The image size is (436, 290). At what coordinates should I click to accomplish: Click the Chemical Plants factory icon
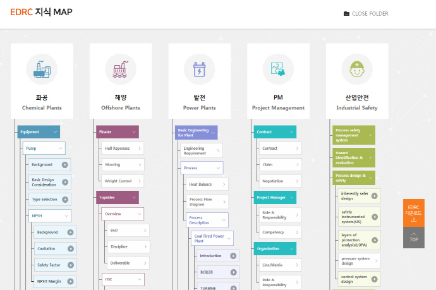42,69
